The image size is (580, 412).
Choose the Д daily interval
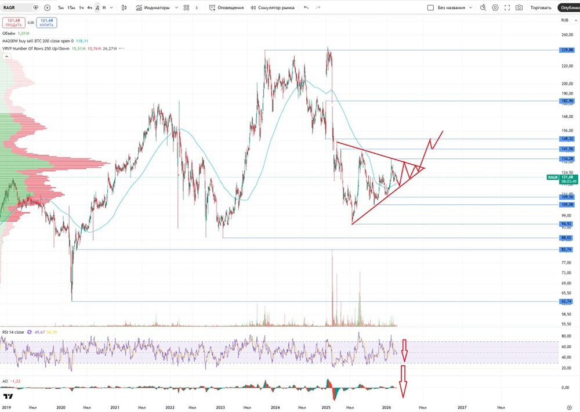(x=97, y=8)
